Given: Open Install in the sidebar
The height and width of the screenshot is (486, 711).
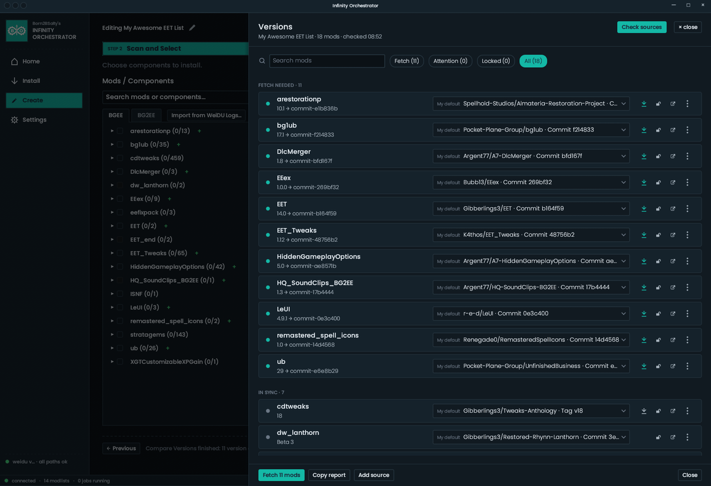Looking at the screenshot, I should pos(44,81).
